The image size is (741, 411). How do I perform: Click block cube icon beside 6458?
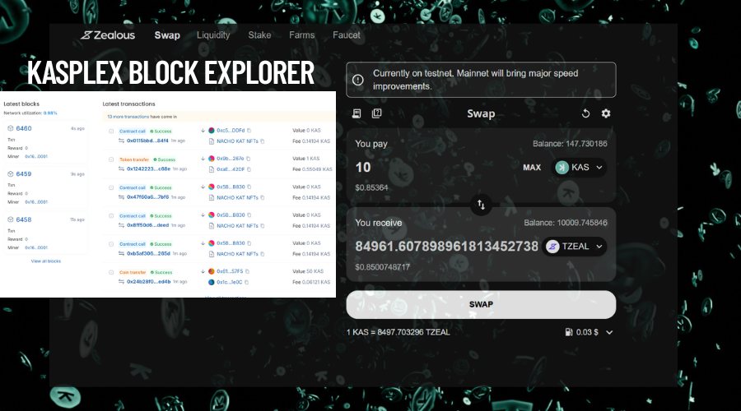click(11, 220)
